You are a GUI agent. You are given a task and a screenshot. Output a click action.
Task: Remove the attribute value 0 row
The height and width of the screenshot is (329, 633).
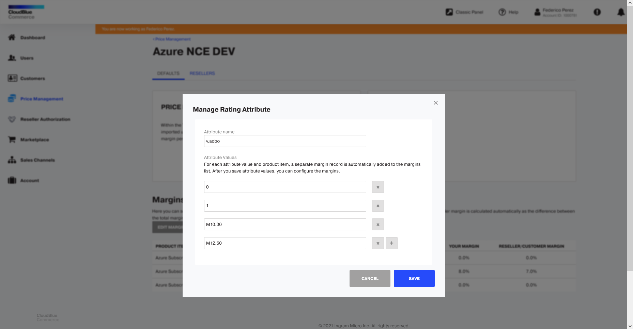pyautogui.click(x=378, y=187)
